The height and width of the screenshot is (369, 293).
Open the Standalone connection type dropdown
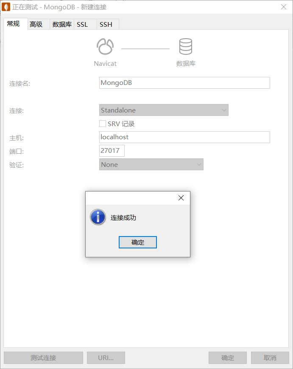tap(164, 110)
